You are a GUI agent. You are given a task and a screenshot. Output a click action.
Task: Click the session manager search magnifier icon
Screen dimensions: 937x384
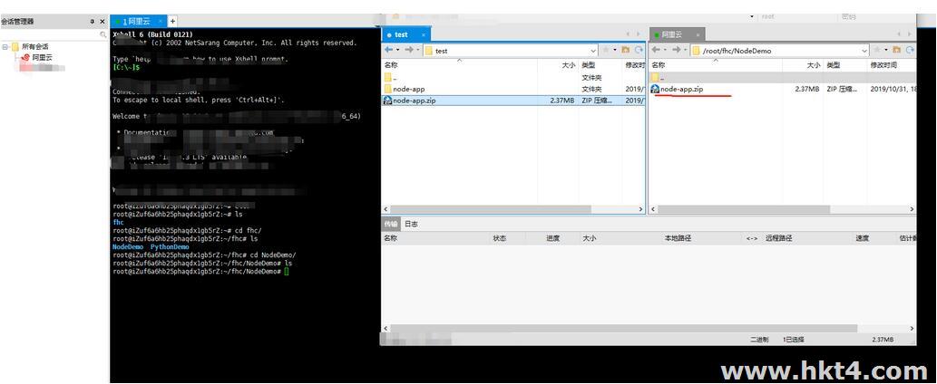(x=102, y=35)
